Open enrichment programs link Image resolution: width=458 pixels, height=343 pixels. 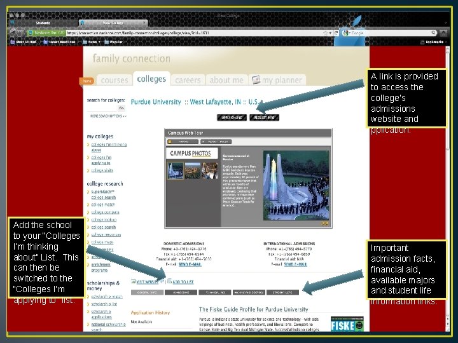pyautogui.click(x=101, y=267)
